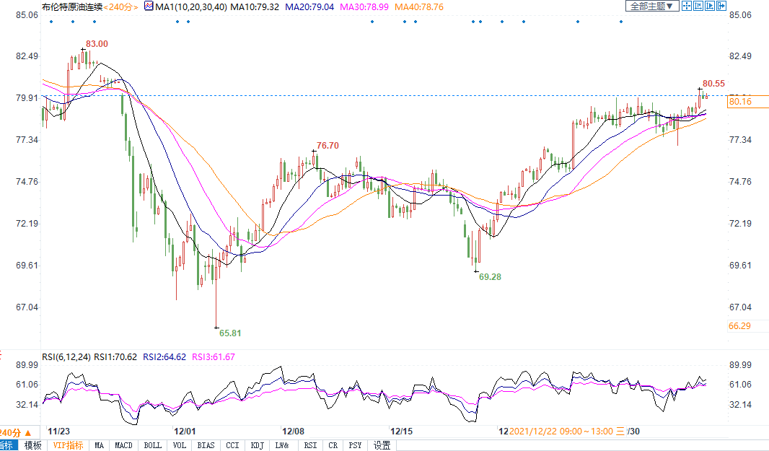Open the KDJ indicator tab

(x=258, y=445)
